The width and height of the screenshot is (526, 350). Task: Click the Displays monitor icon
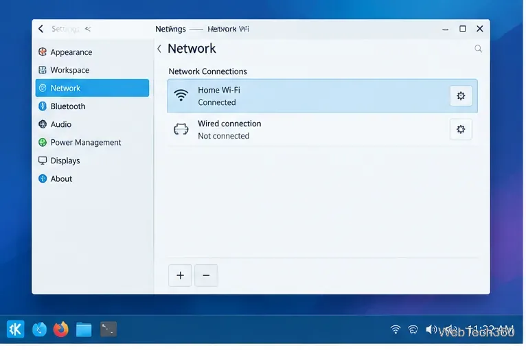[43, 161]
